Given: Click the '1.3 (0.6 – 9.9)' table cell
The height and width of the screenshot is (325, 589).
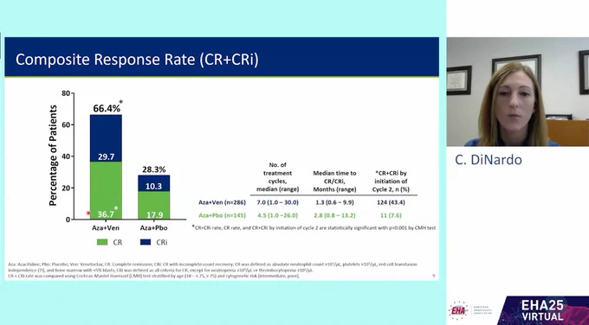Looking at the screenshot, I should point(334,202).
